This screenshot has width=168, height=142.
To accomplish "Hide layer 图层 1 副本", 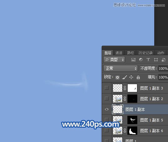I will point(107,109).
